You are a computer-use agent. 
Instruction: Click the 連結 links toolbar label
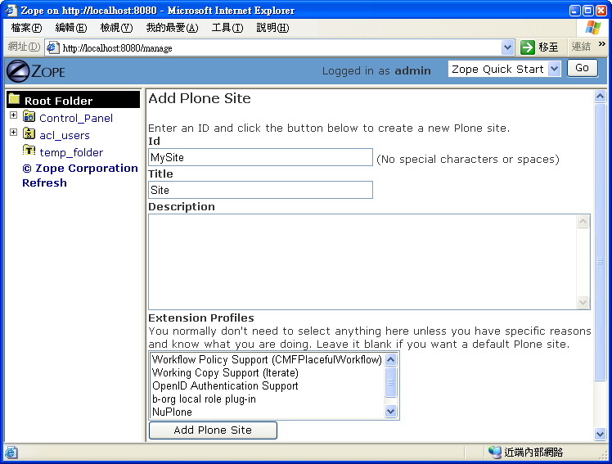pyautogui.click(x=581, y=47)
